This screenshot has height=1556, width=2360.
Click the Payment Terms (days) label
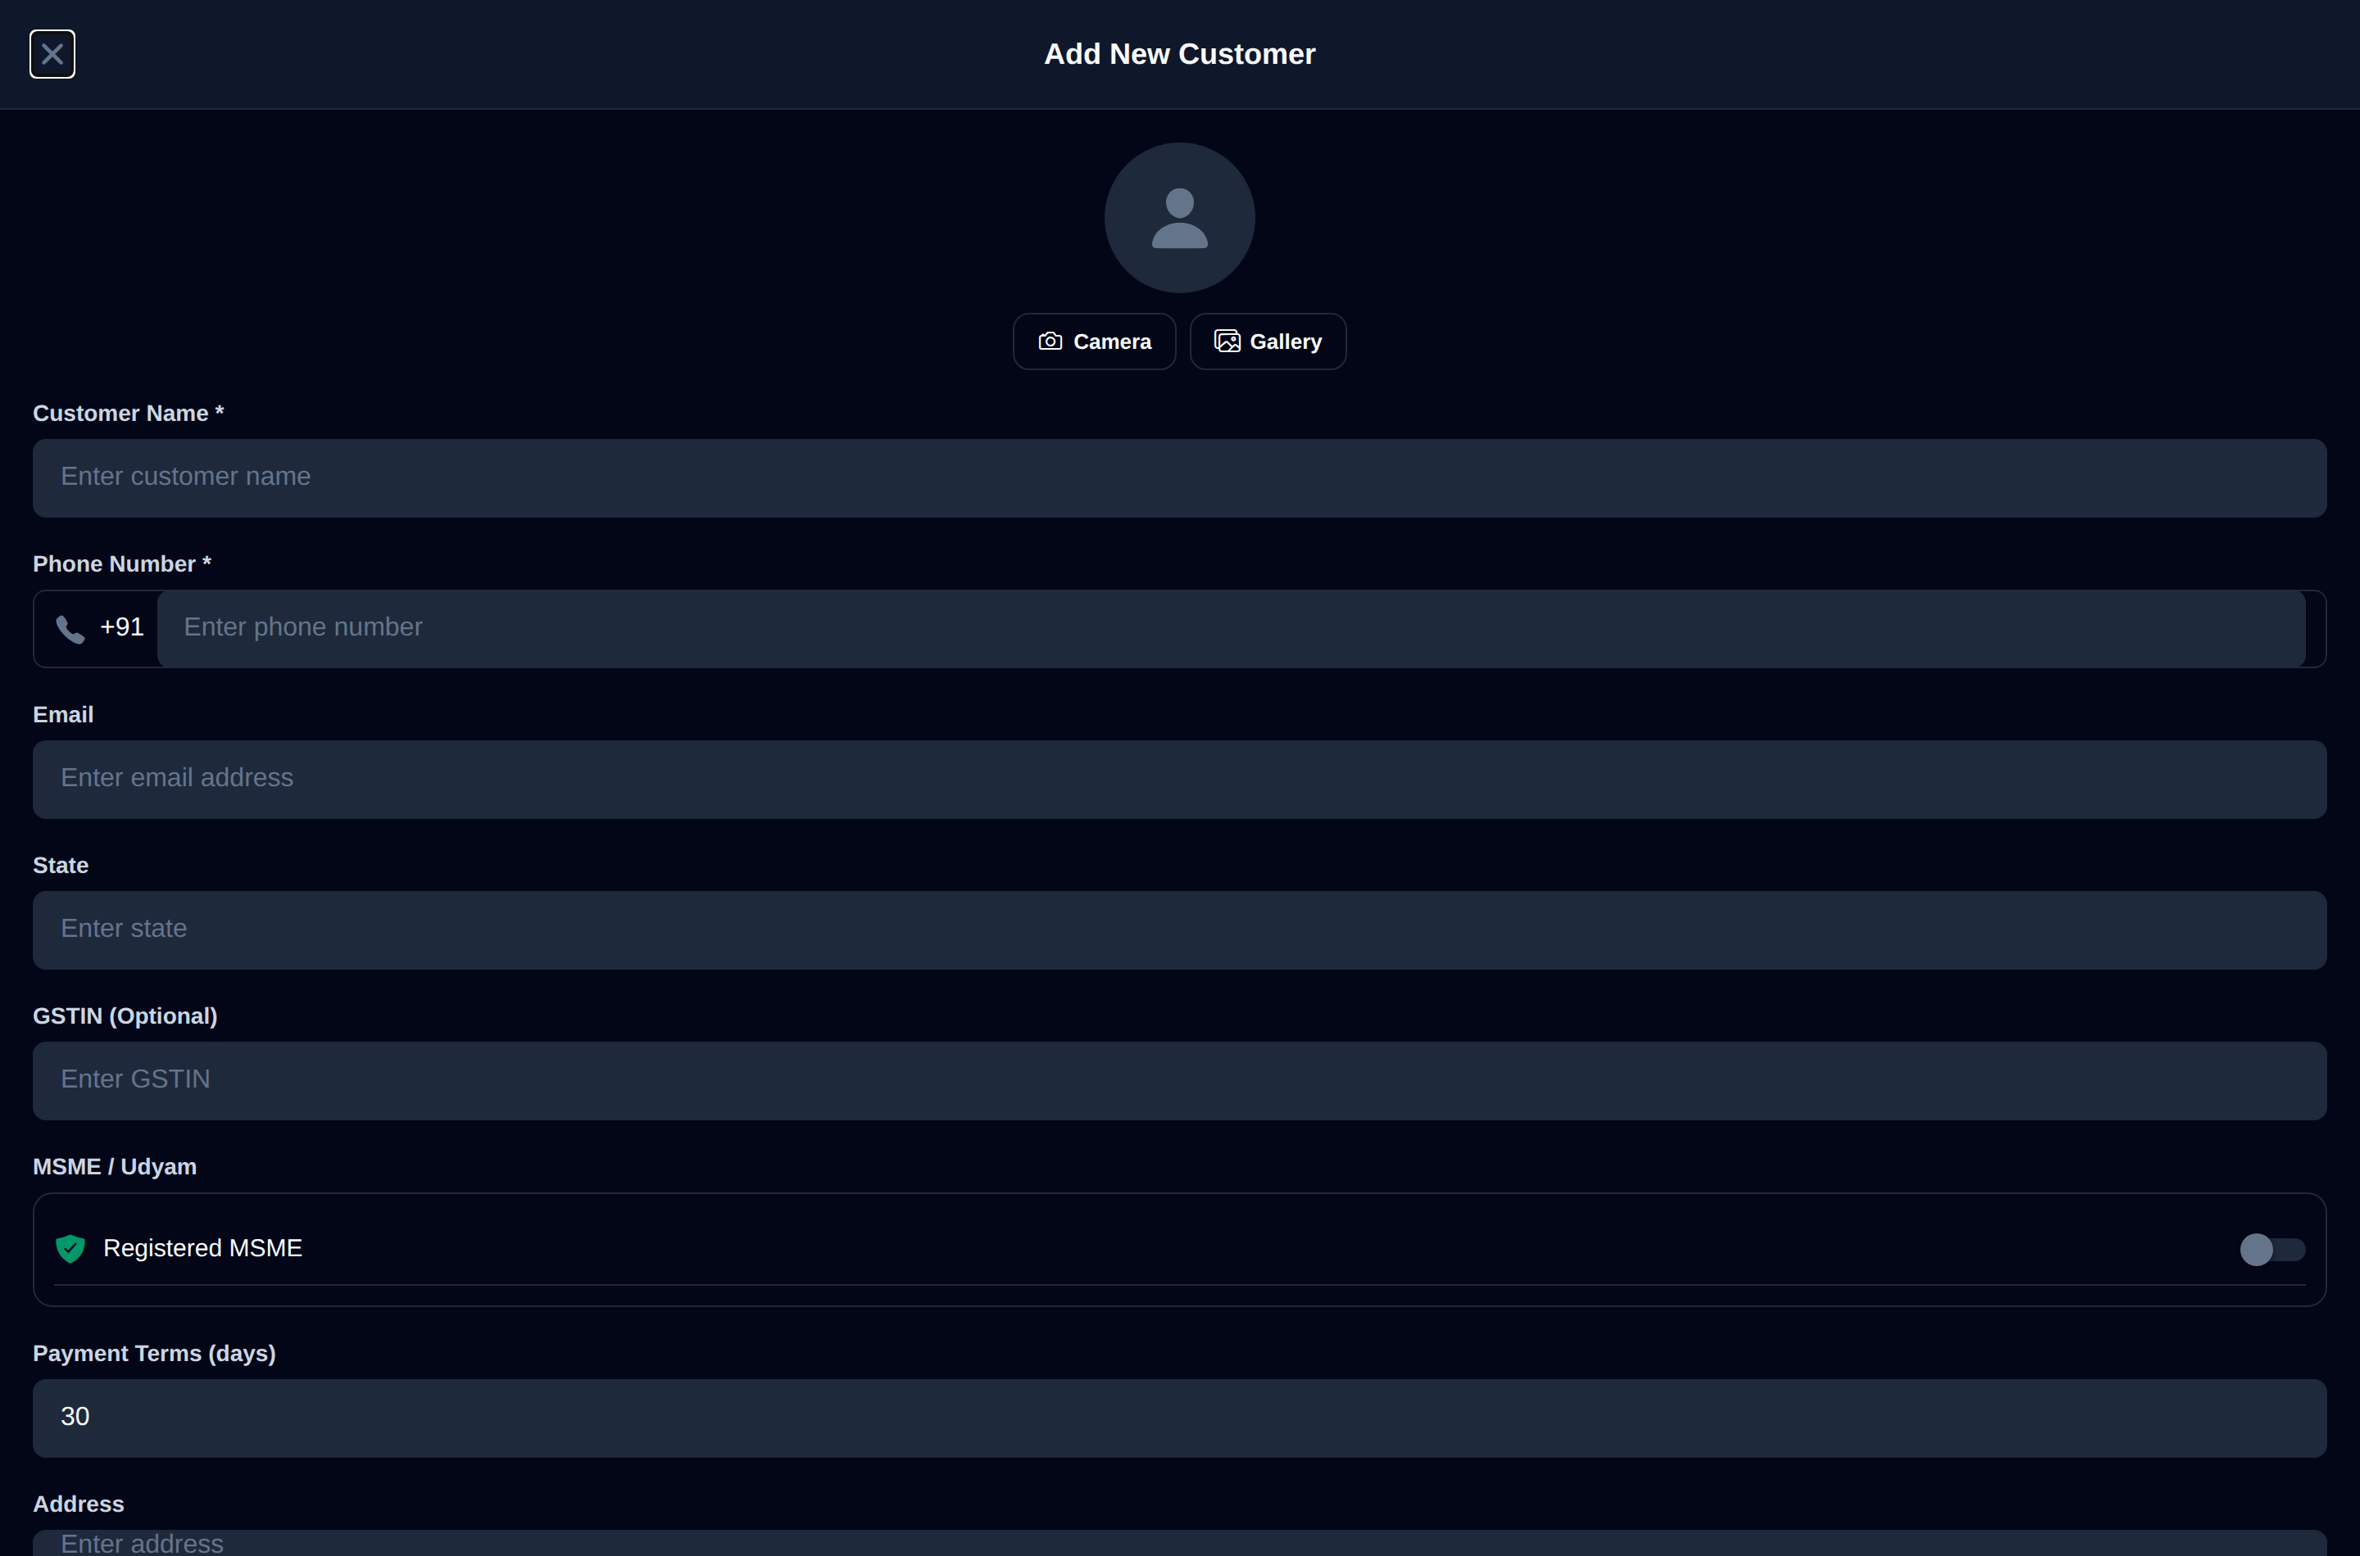coord(154,1354)
